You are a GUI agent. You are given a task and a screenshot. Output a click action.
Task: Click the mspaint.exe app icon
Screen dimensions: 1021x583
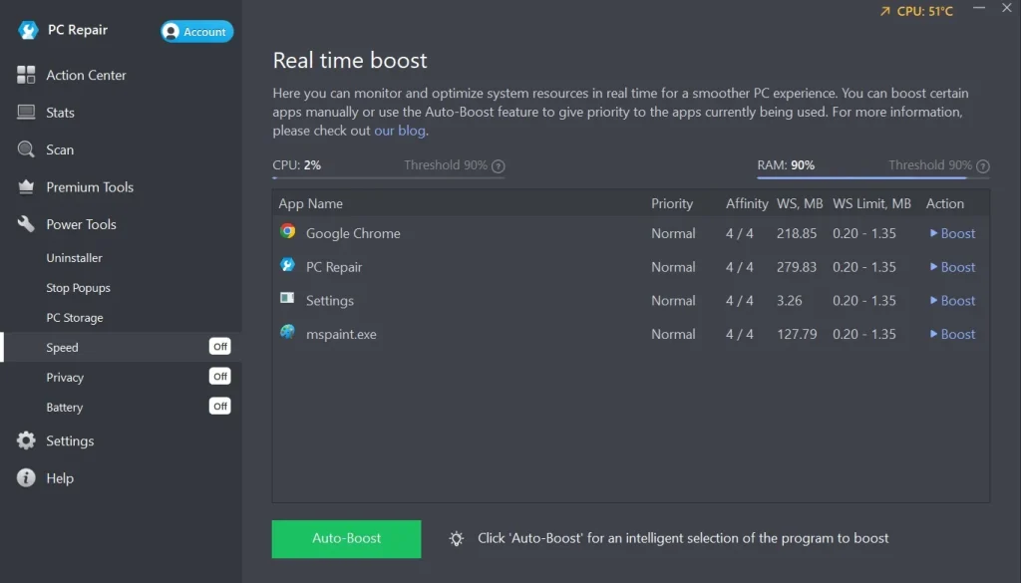click(x=287, y=332)
